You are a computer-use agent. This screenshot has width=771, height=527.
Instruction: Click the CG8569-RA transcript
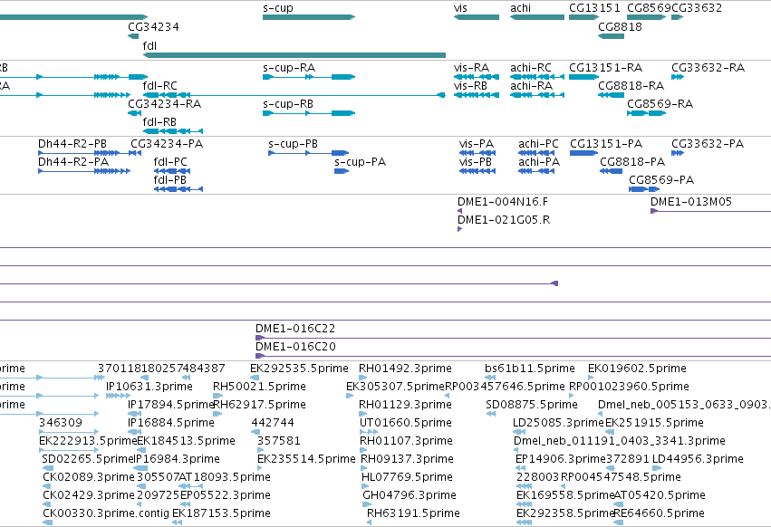coord(646,113)
